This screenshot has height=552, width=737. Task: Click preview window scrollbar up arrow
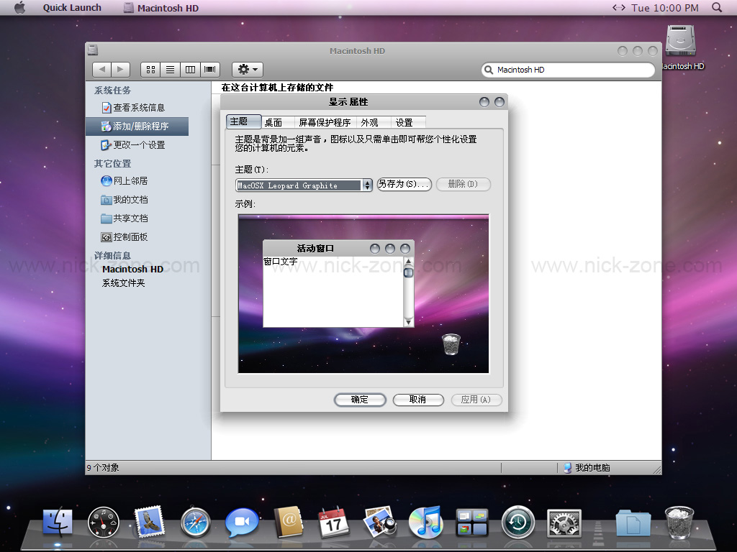click(409, 262)
